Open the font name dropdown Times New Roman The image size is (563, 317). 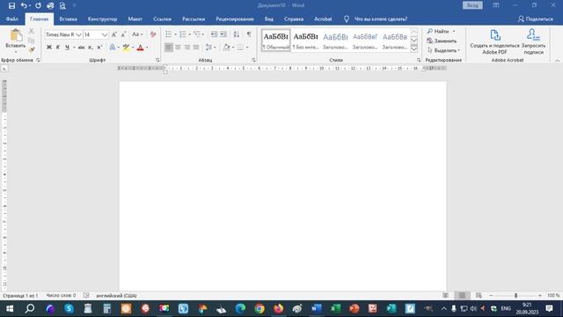(x=78, y=34)
